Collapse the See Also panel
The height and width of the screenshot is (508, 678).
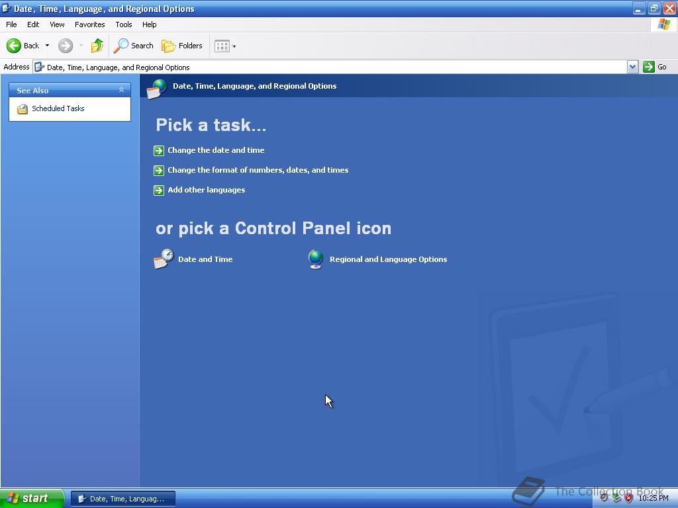pyautogui.click(x=122, y=90)
